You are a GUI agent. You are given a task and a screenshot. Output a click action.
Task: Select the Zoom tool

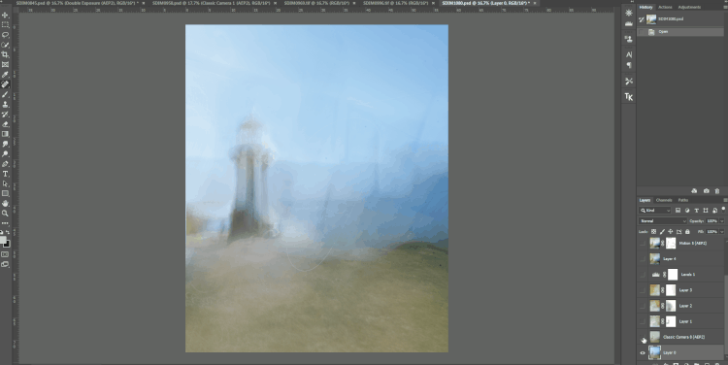click(x=5, y=214)
